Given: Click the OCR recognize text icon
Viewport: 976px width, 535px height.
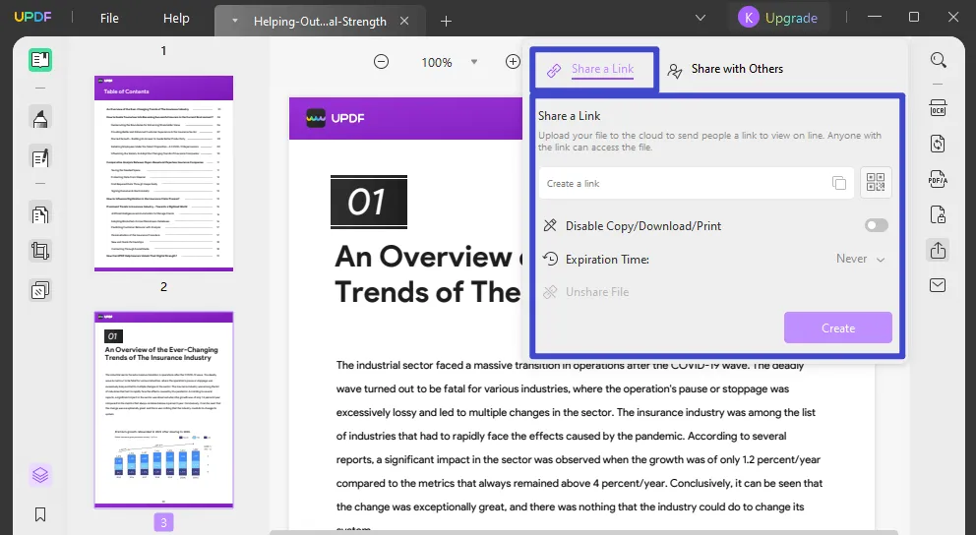Looking at the screenshot, I should click(938, 107).
